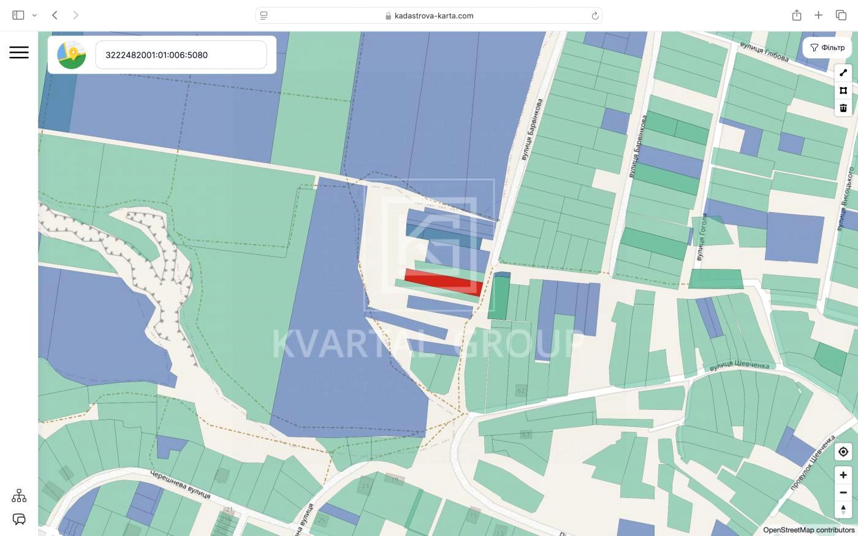
Task: Toggle the Safari sidebar panel
Action: coord(18,15)
